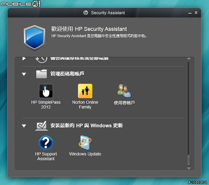Open the 使用者帳戶 user accounts icon
The width and height of the screenshot is (209, 185).
pyautogui.click(x=124, y=91)
